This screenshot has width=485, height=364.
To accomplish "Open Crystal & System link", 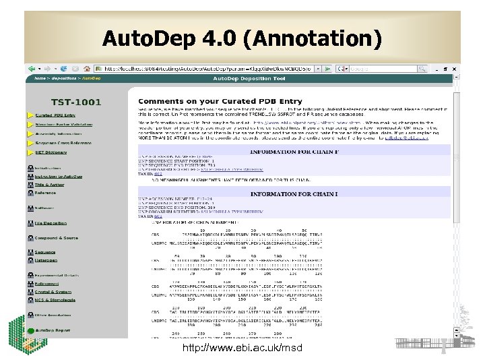I will tap(53, 292).
